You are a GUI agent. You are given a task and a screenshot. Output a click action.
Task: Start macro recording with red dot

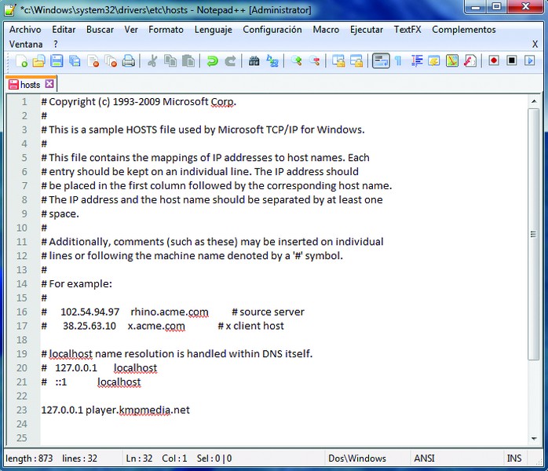click(x=494, y=60)
